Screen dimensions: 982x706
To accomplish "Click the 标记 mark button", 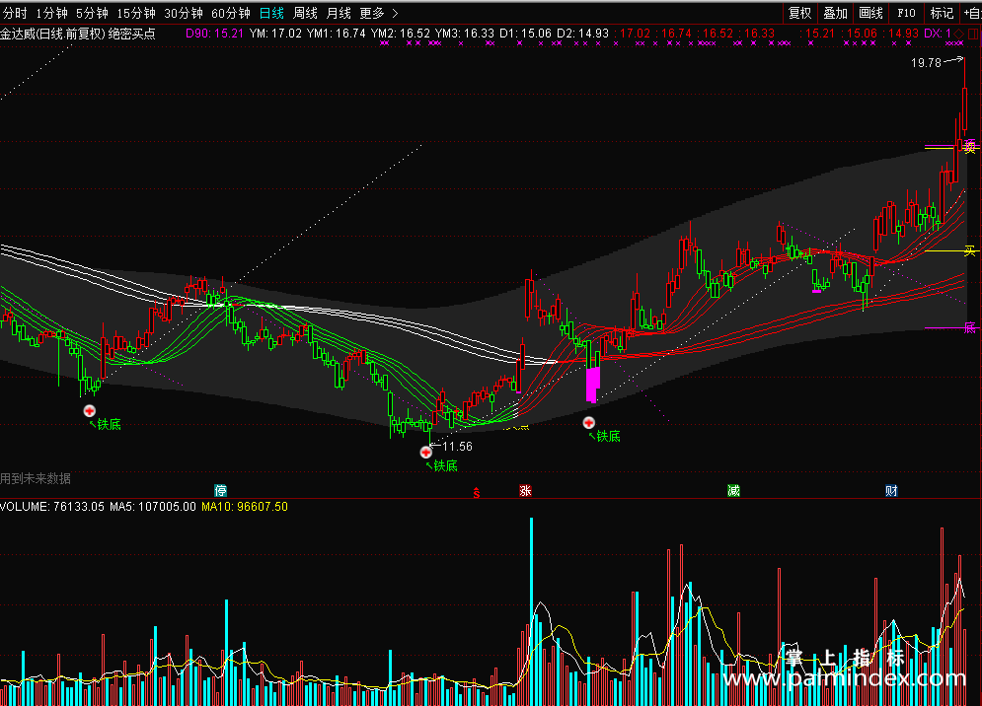I will [x=942, y=13].
